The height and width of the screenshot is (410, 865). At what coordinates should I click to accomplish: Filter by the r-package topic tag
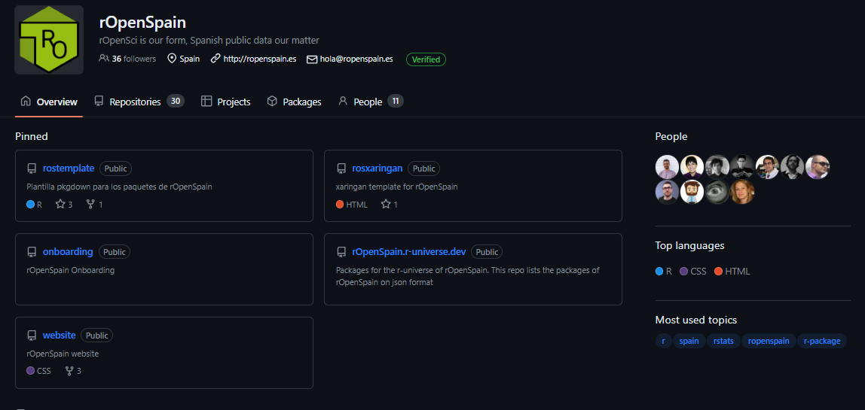click(x=821, y=341)
